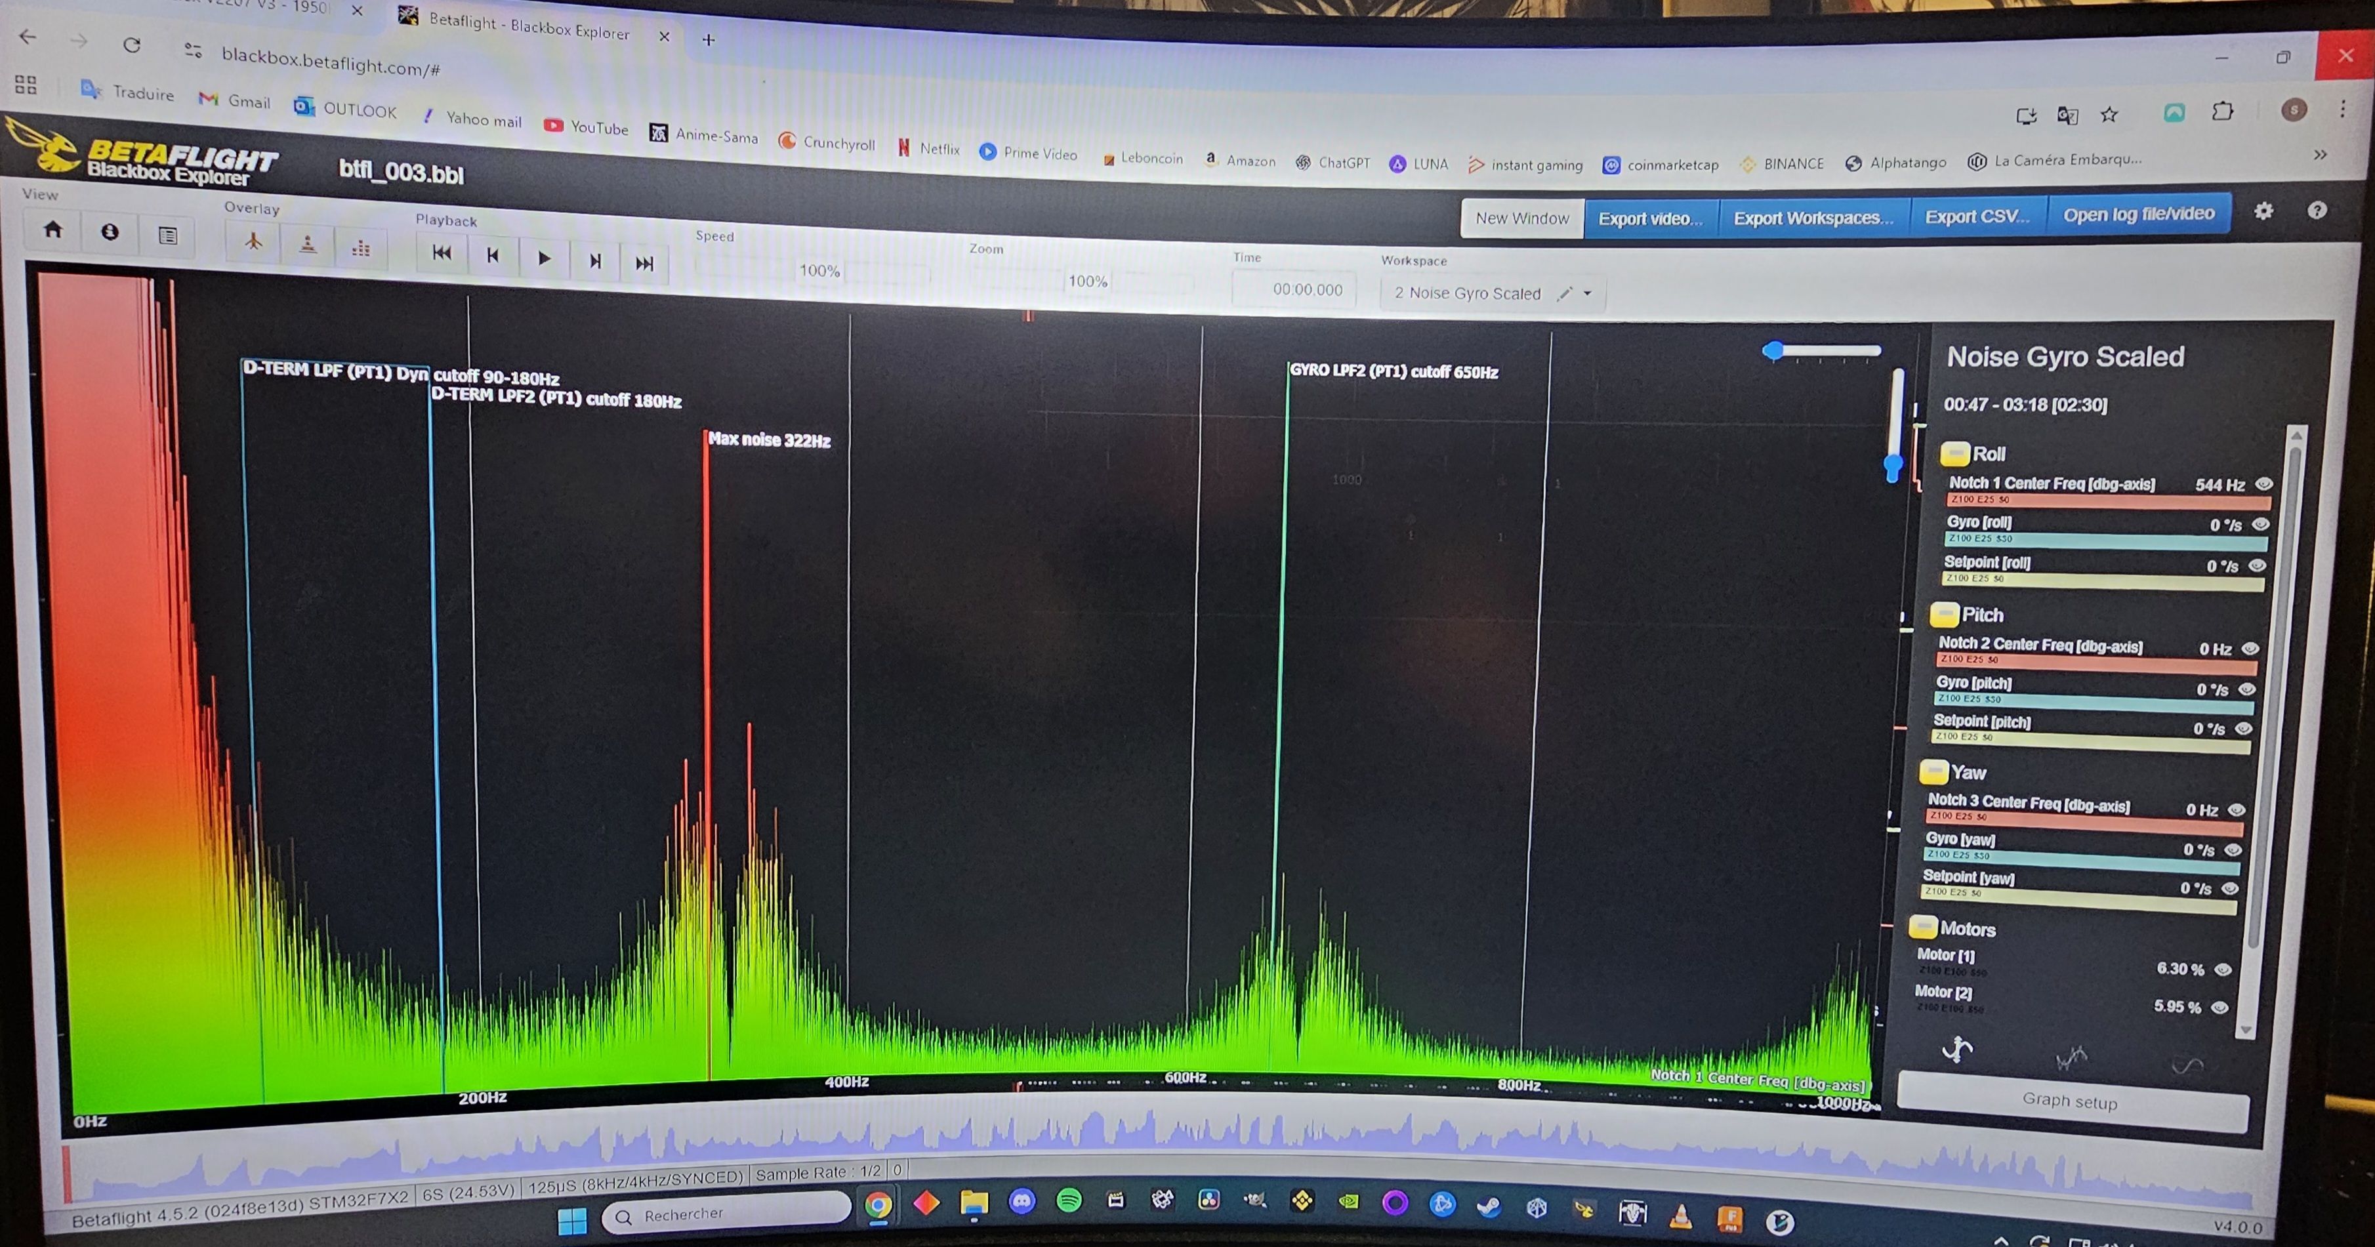Image resolution: width=2375 pixels, height=1247 pixels.
Task: Hide the Notch 1 Center Freq trace
Action: pos(2263,484)
